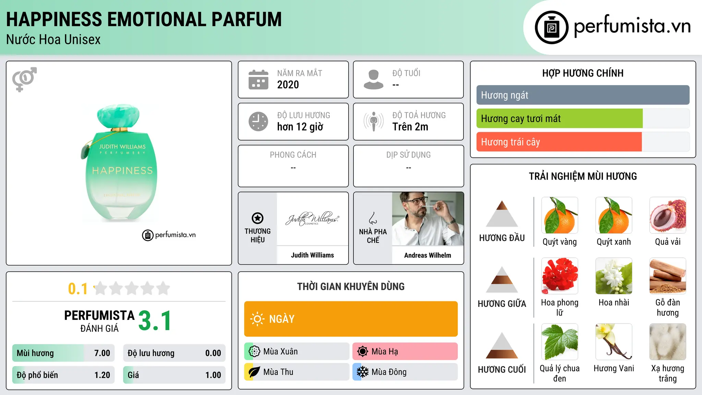Screen dimensions: 702x395
Task: Click the green Perfumista score 3.1
Action: pyautogui.click(x=155, y=321)
